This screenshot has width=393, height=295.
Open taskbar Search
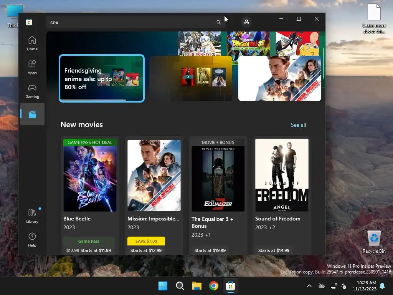(x=180, y=286)
